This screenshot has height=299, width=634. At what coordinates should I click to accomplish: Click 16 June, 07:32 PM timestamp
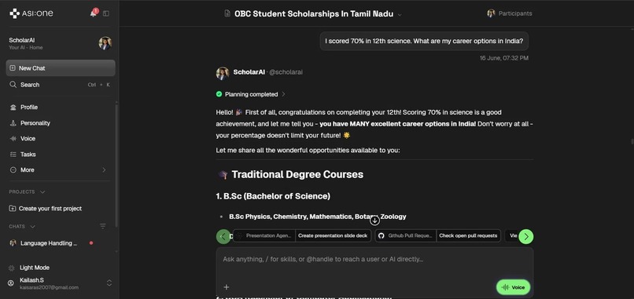click(x=503, y=58)
